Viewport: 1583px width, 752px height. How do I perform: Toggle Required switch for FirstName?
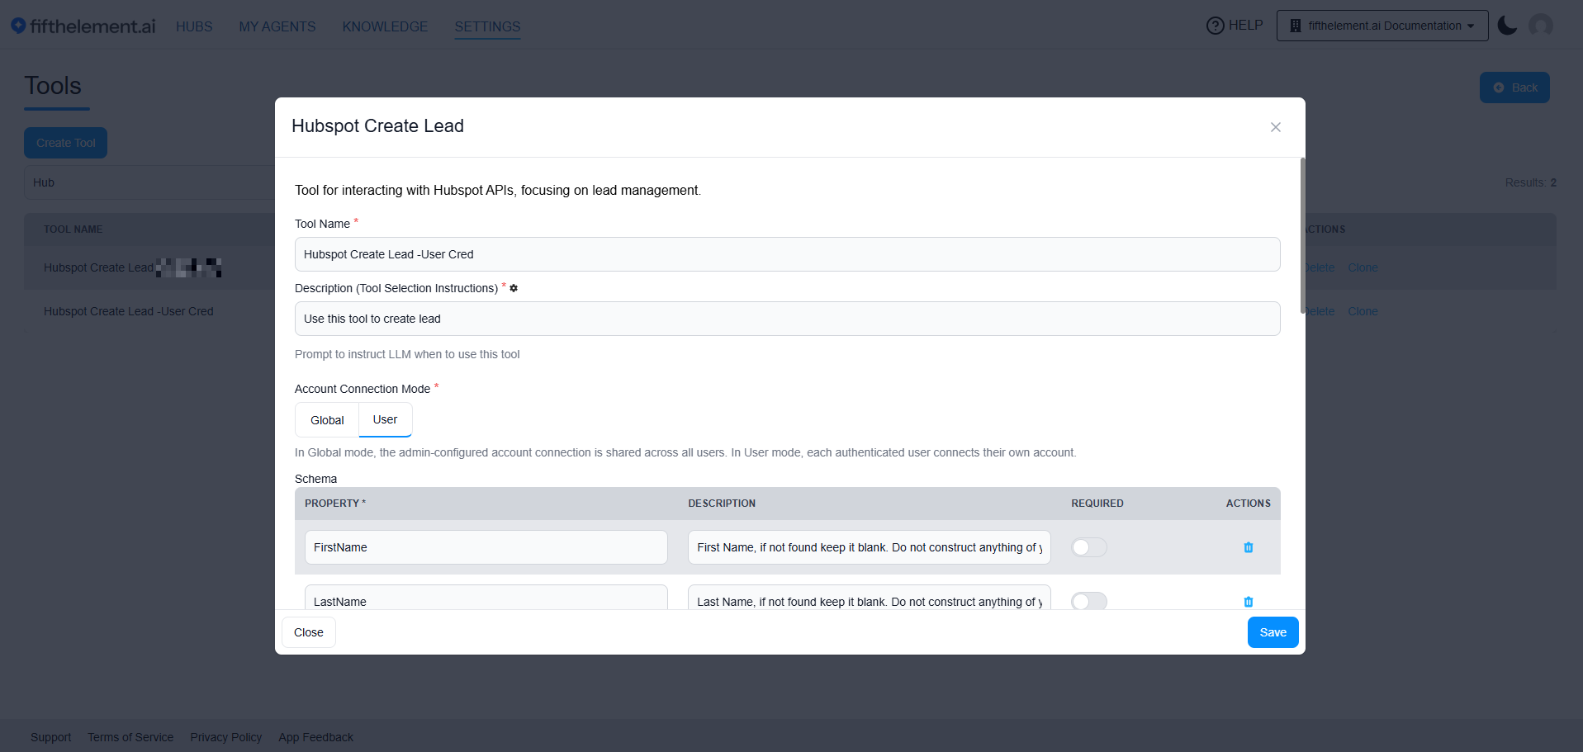coord(1089,547)
